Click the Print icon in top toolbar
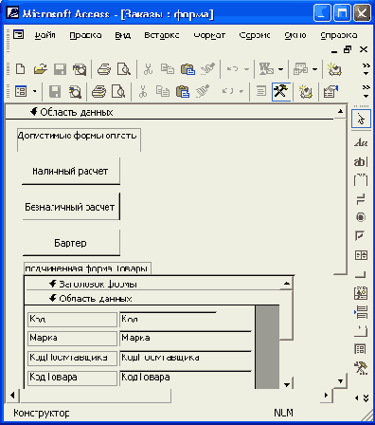The width and height of the screenshot is (375, 425). click(x=104, y=68)
